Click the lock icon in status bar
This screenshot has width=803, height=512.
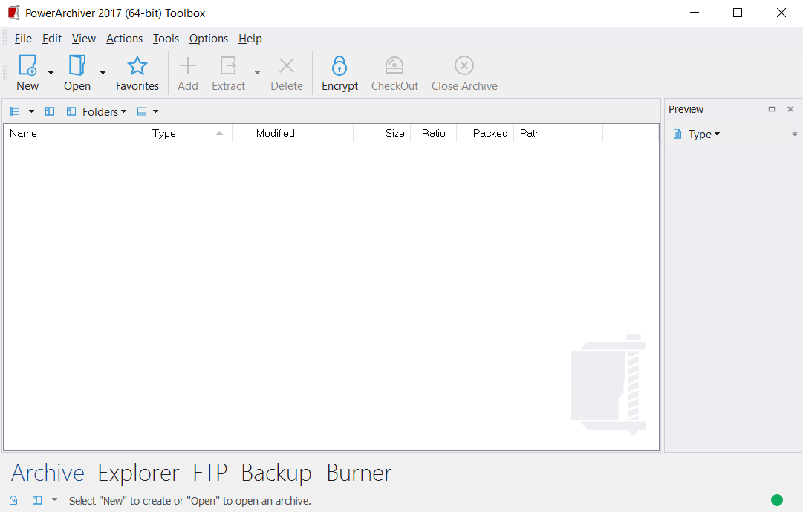tap(13, 500)
